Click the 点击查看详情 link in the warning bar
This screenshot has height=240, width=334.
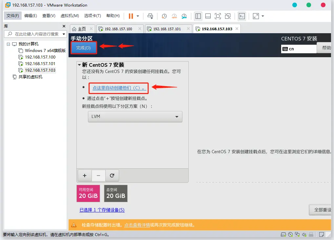[137, 225]
